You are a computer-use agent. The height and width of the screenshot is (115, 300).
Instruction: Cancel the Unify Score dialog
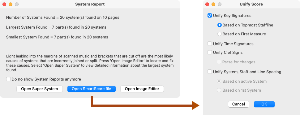(238, 104)
